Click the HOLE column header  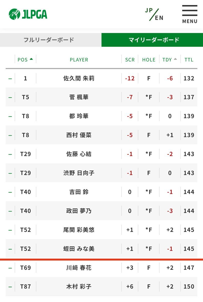coord(149,60)
